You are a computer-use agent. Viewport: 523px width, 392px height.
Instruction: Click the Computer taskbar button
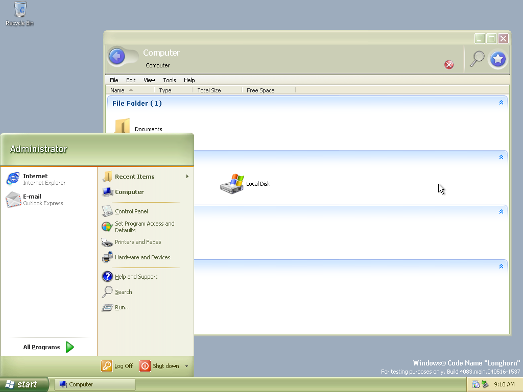[x=94, y=384]
